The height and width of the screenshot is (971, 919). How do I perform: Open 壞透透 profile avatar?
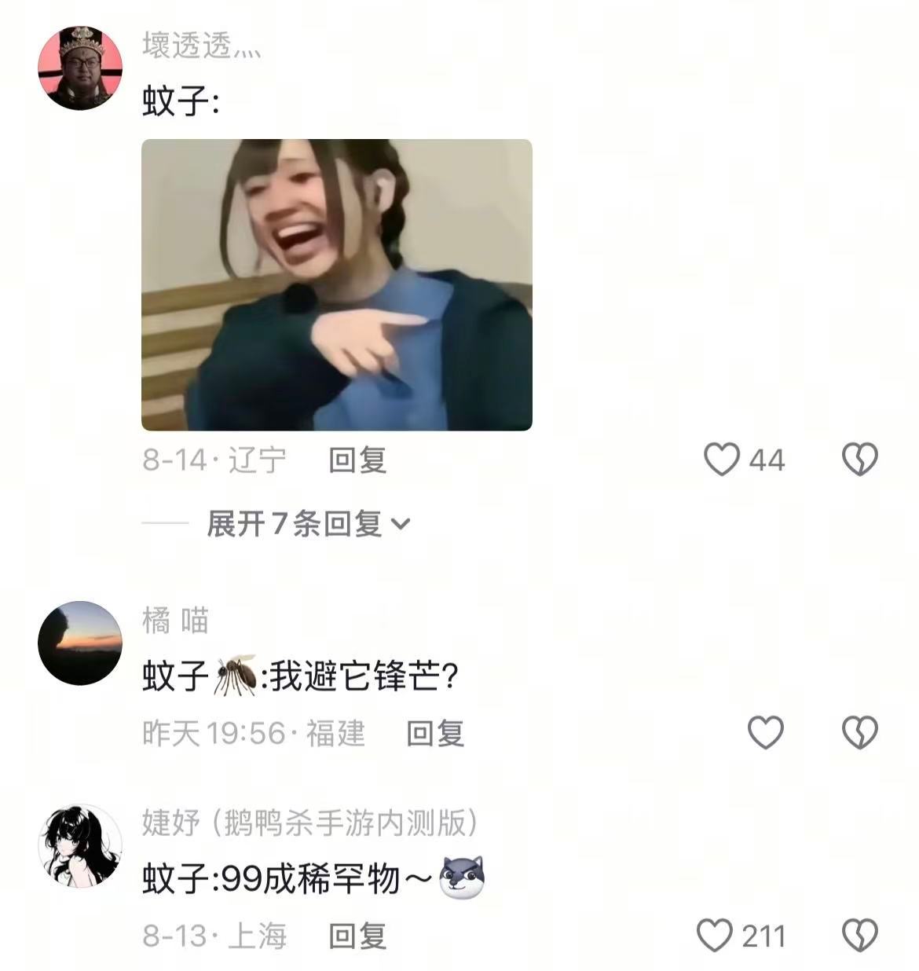pos(80,68)
